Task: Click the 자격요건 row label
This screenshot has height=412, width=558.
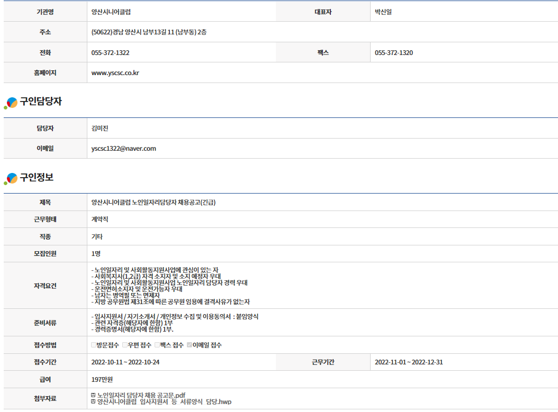Action: tap(45, 286)
